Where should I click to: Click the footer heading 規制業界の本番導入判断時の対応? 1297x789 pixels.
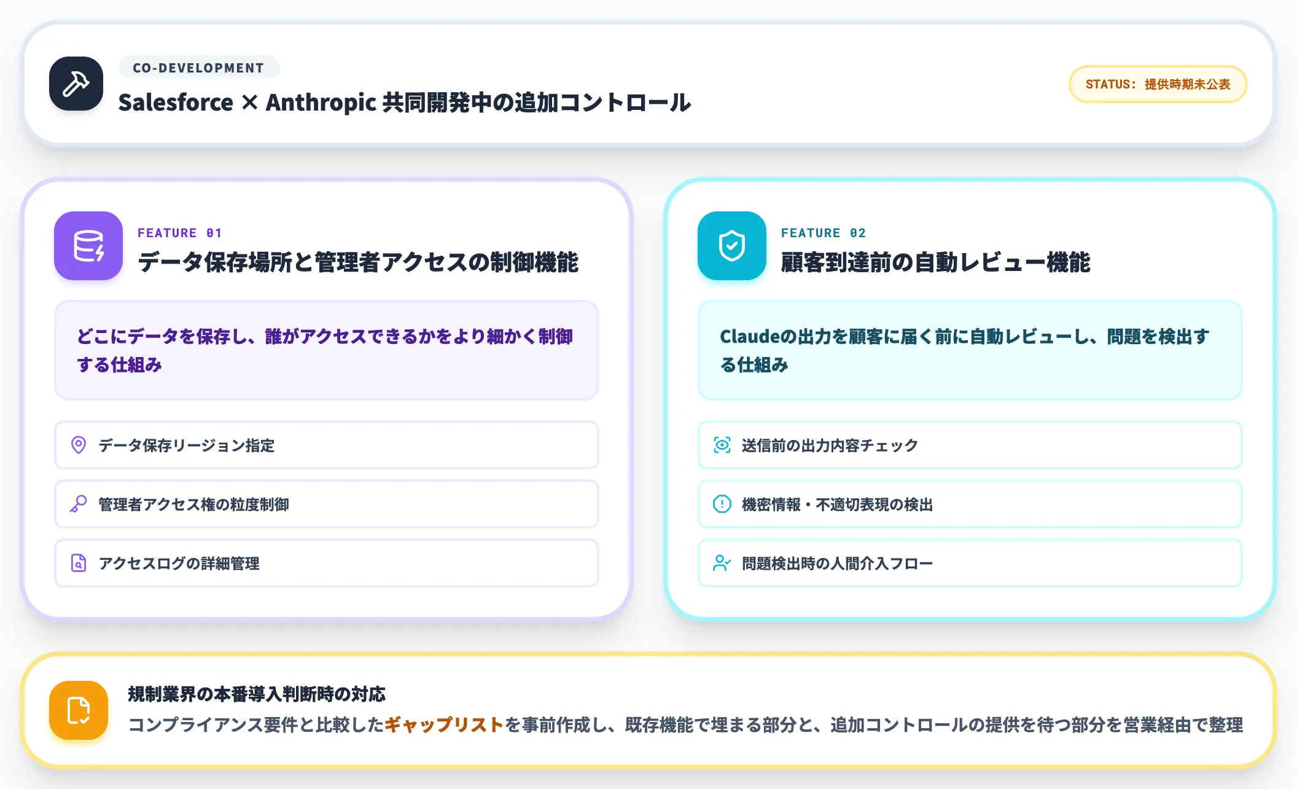257,694
